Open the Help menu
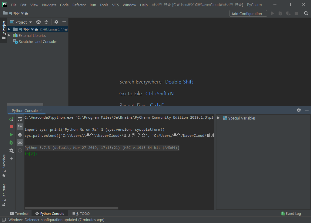Screen dimensions: 311x223 click(144, 5)
